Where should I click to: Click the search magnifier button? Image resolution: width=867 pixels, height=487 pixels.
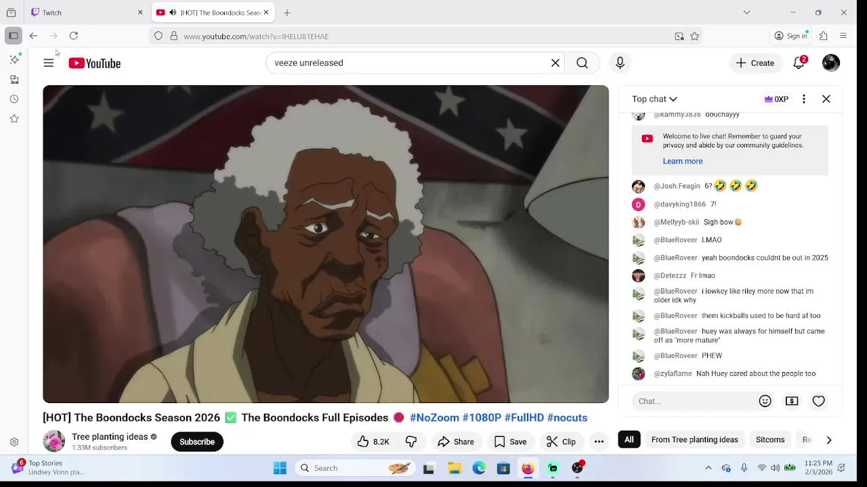coord(582,63)
